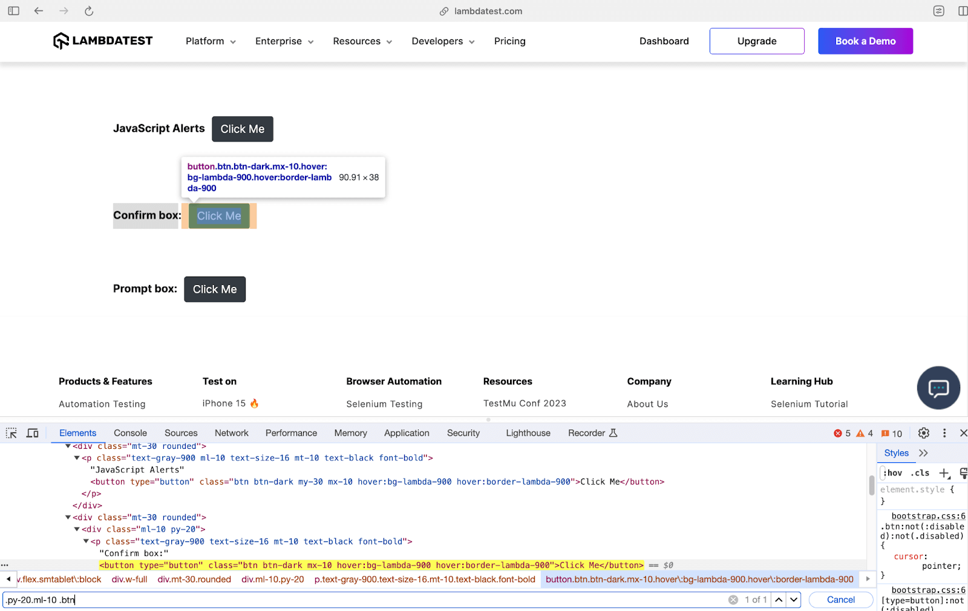This screenshot has width=968, height=611.
Task: Open the Network tab
Action: tap(231, 433)
